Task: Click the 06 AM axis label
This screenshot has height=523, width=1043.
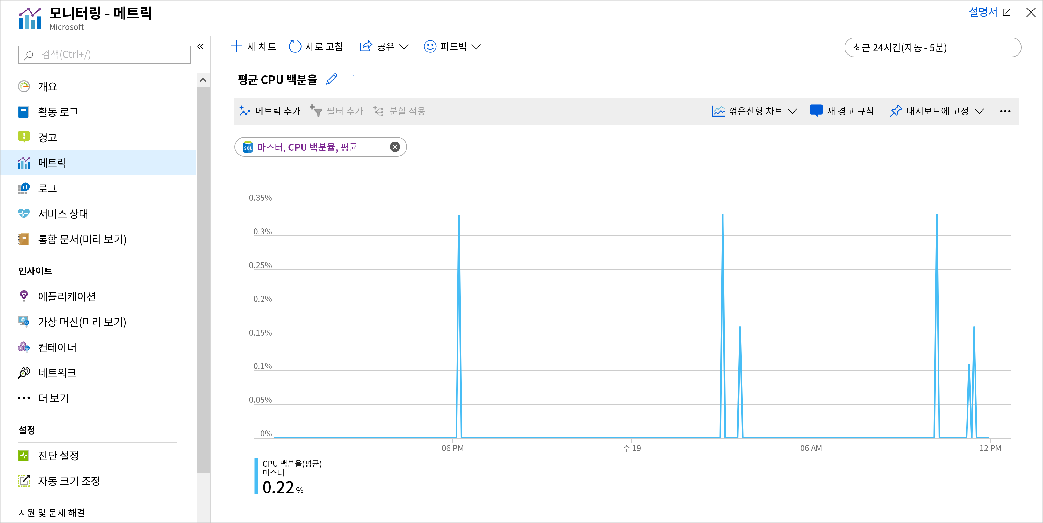Action: (811, 448)
